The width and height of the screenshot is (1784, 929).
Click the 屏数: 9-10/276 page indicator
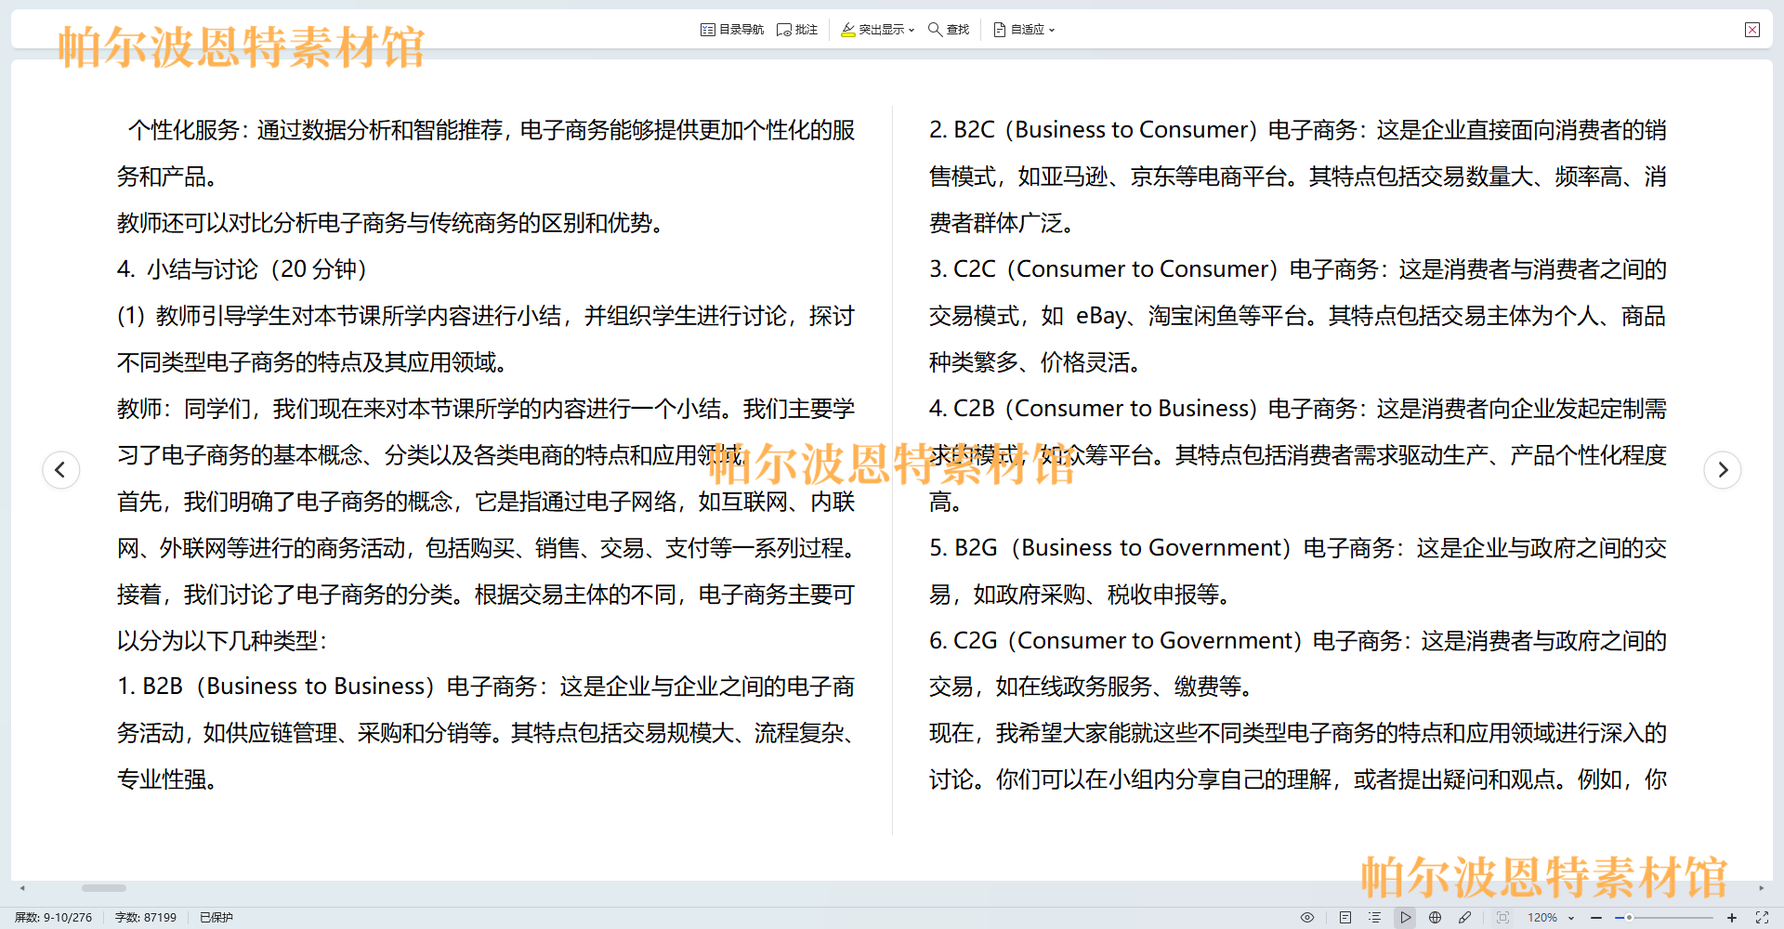[54, 917]
